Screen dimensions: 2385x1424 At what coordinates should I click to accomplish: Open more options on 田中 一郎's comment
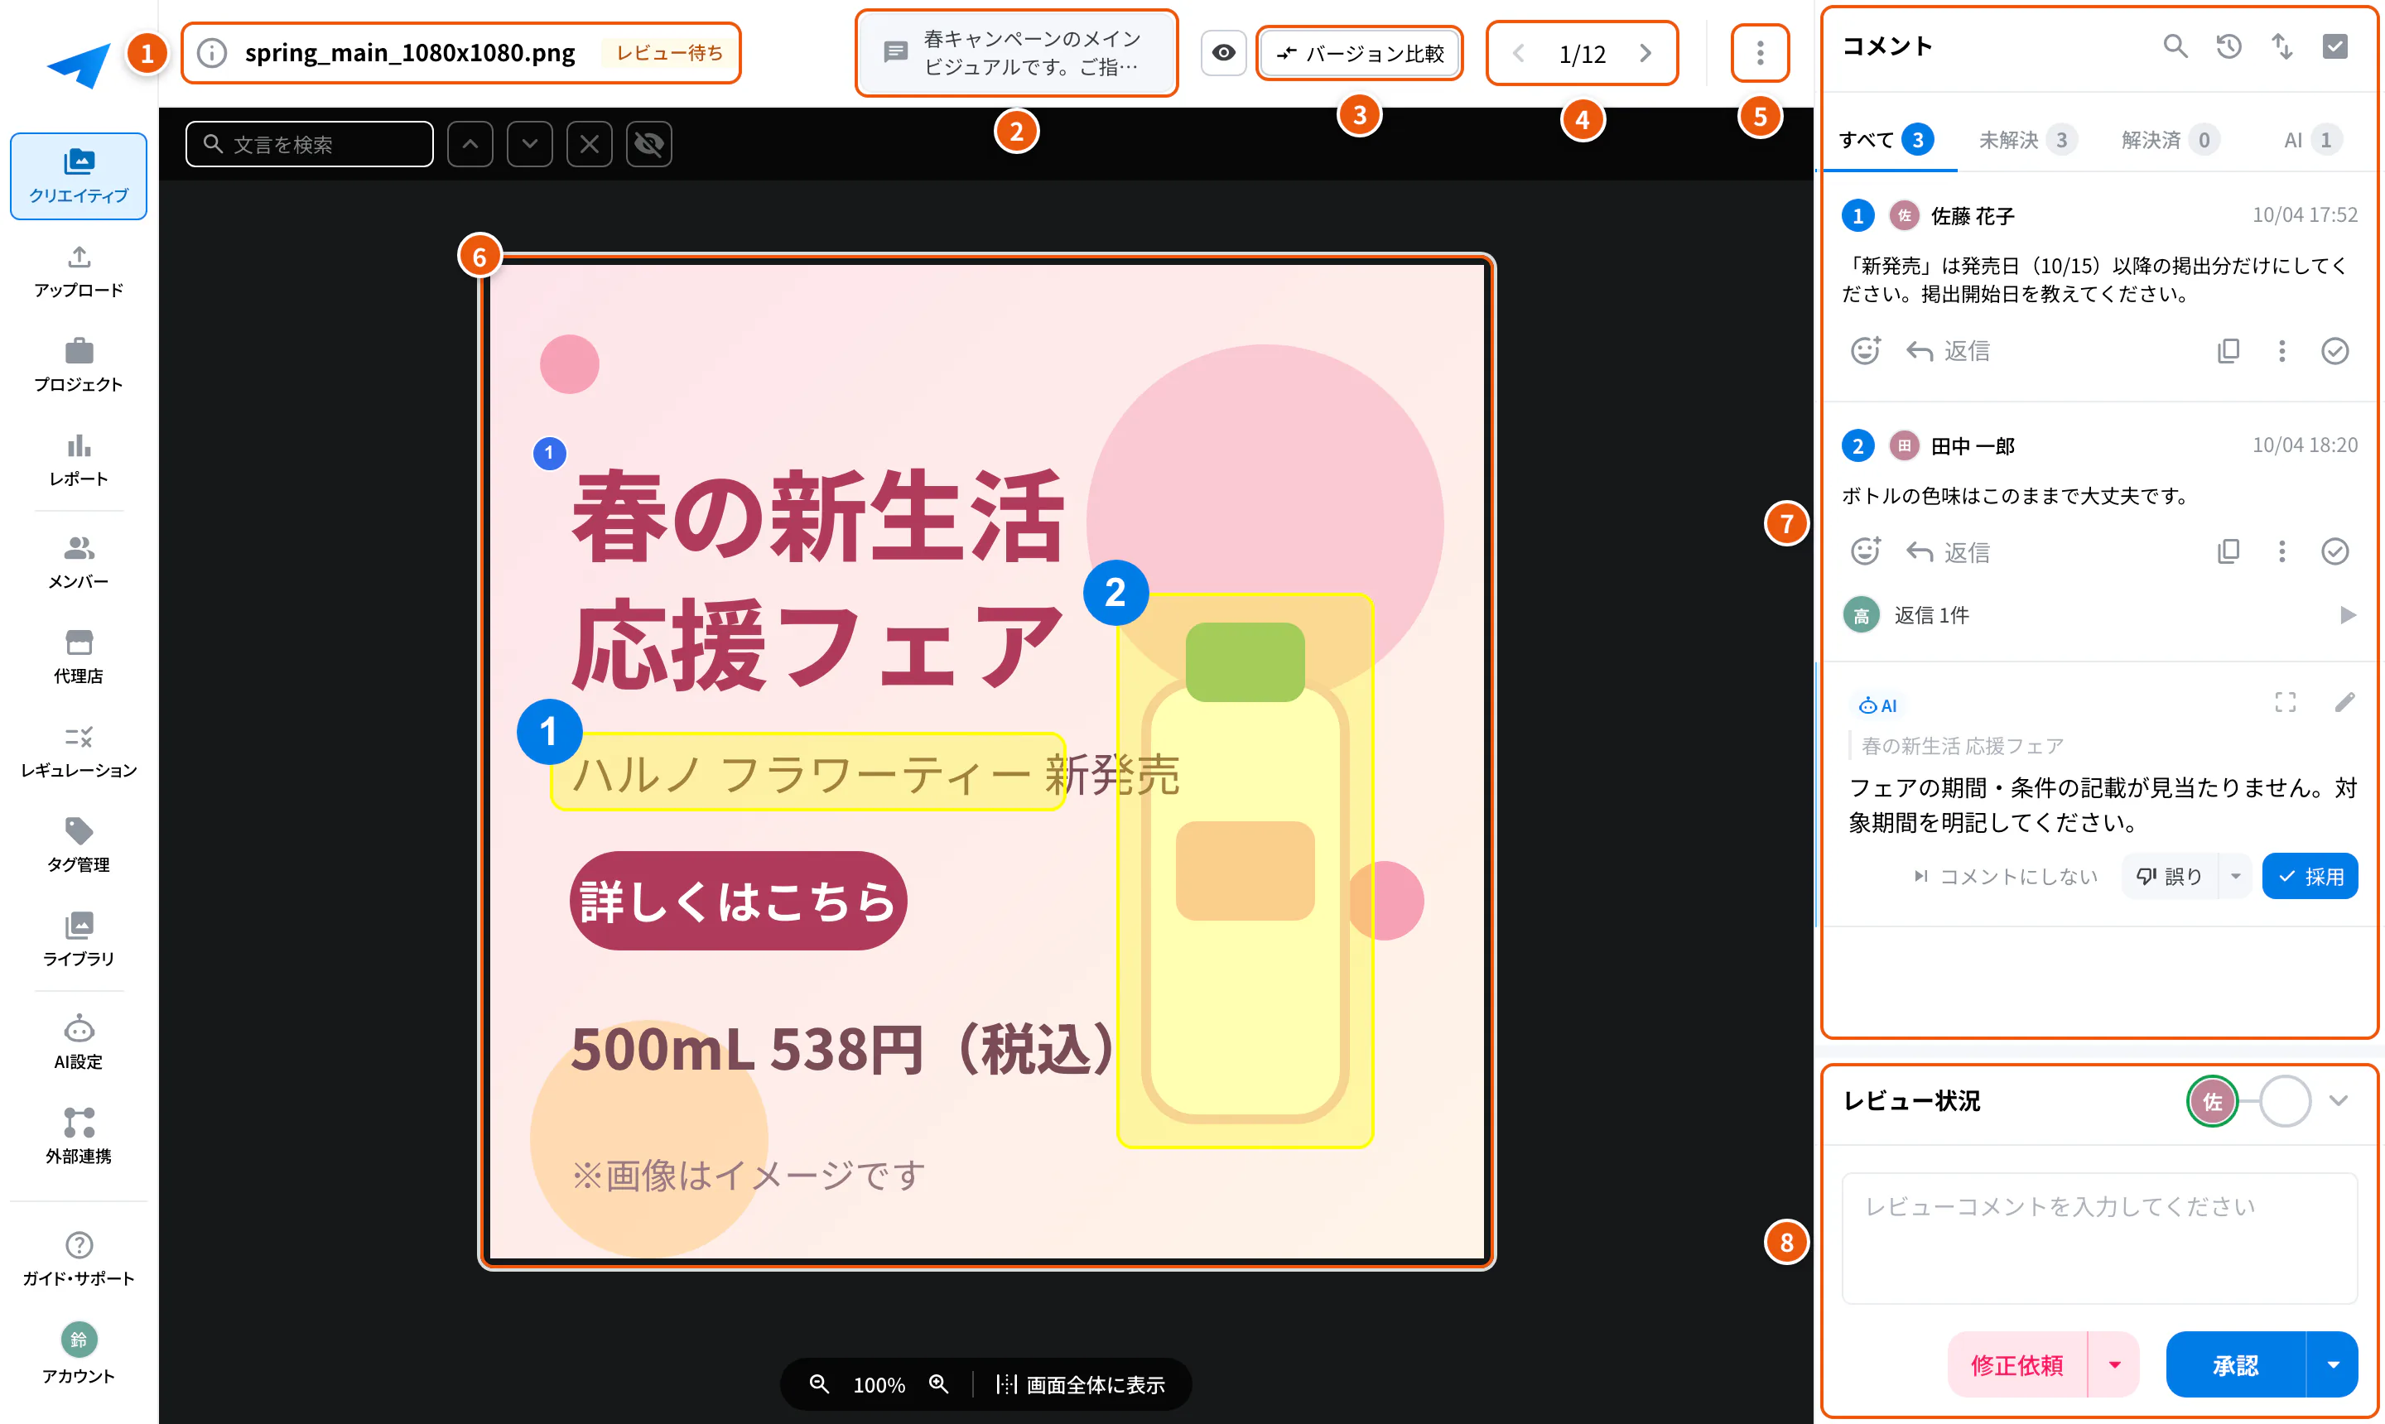pos(2281,551)
